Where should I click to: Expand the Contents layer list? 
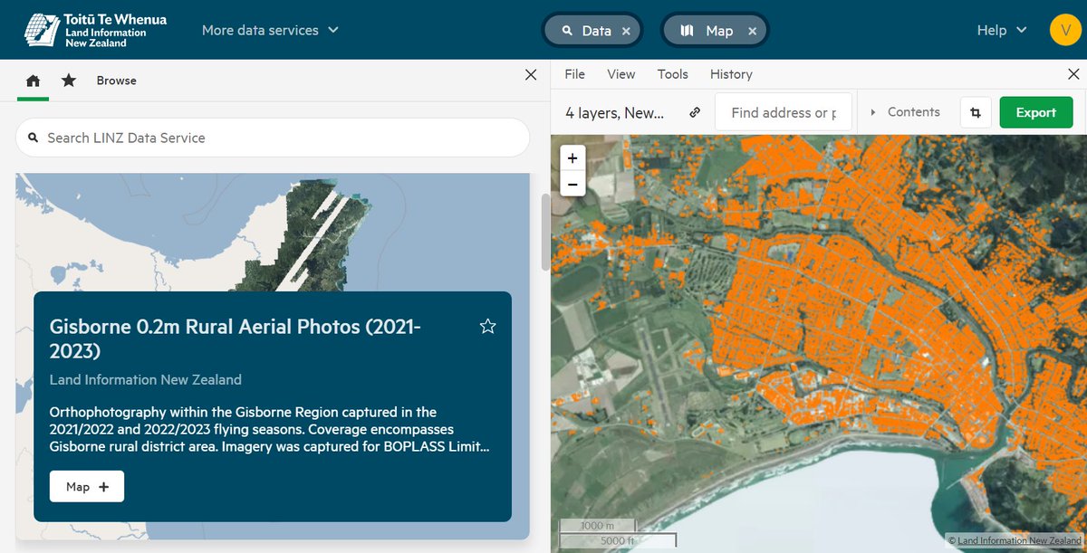click(x=906, y=112)
